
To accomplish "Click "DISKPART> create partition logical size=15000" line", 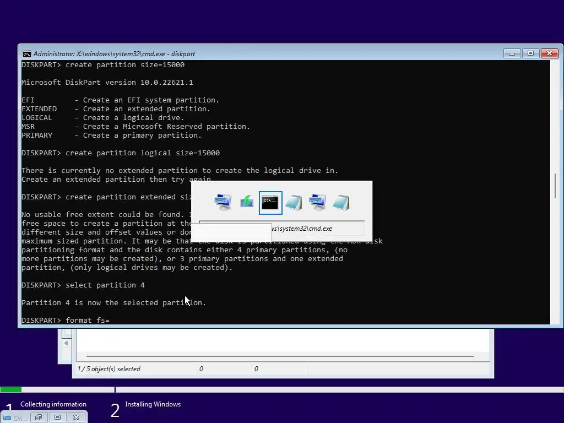I will (121, 153).
